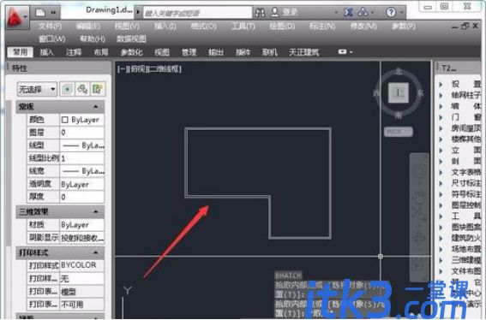The height and width of the screenshot is (320, 486).
Task: Open the dropdown arrow beside help icon
Action: tap(401, 13)
